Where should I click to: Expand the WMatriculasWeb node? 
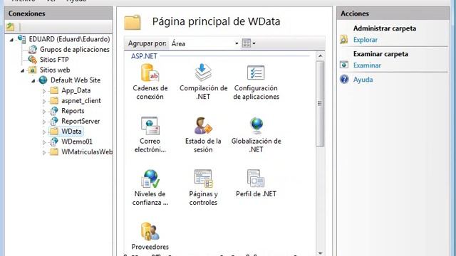click(44, 152)
